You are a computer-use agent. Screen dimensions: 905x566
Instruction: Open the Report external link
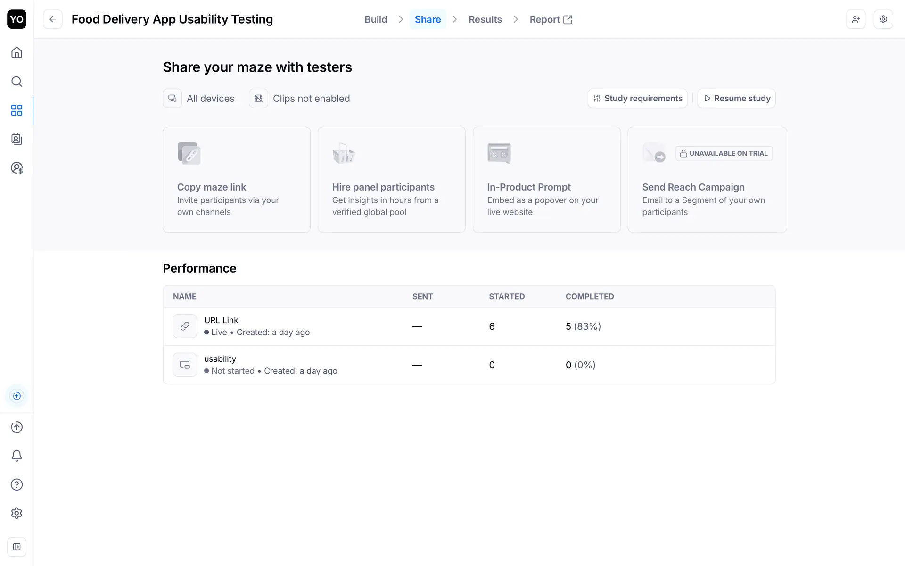(551, 19)
